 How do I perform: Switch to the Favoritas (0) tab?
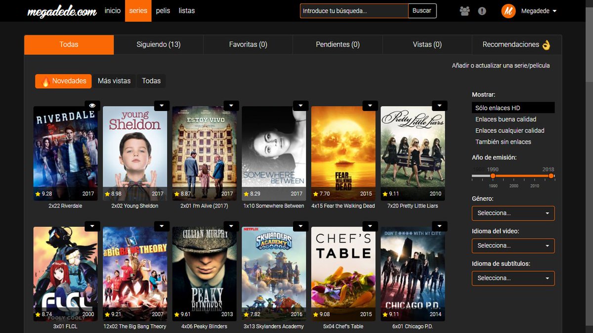click(248, 44)
